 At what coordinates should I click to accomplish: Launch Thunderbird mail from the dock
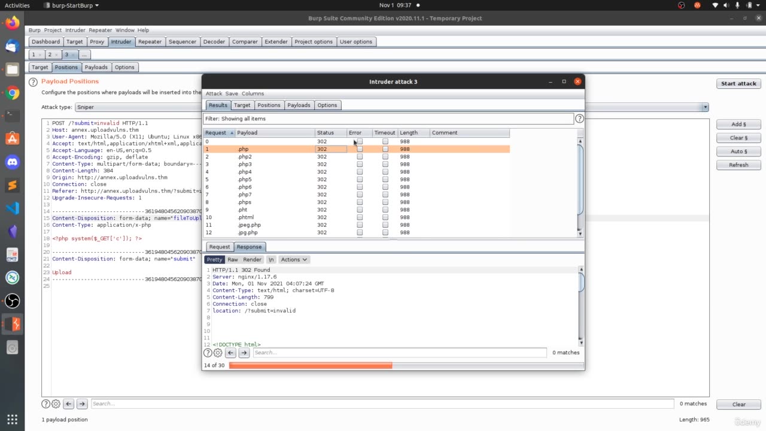pos(12,46)
